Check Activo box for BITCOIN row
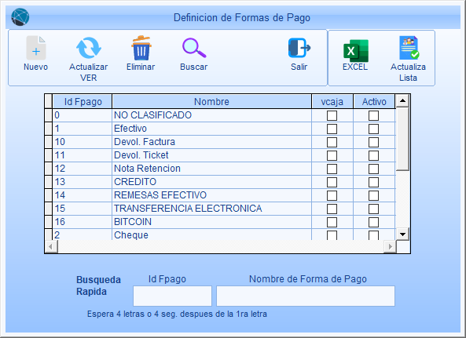The image size is (466, 338). pos(373,223)
